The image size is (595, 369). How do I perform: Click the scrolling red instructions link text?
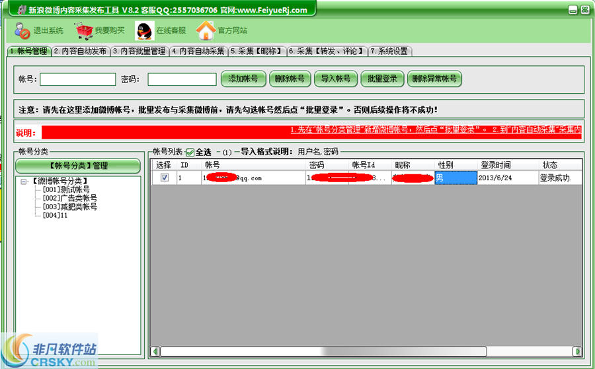(436, 129)
